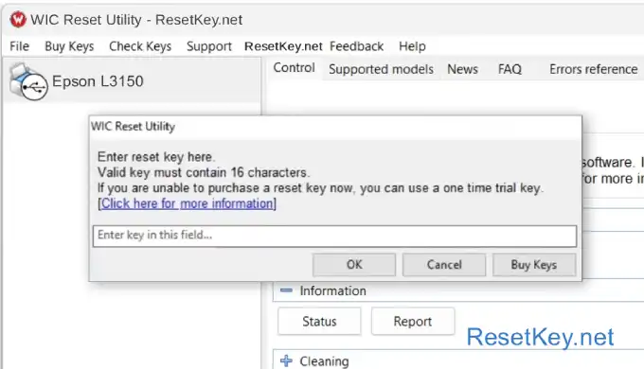Select the Epson L3150 printer entry
Image resolution: width=644 pixels, height=369 pixels.
(132, 80)
